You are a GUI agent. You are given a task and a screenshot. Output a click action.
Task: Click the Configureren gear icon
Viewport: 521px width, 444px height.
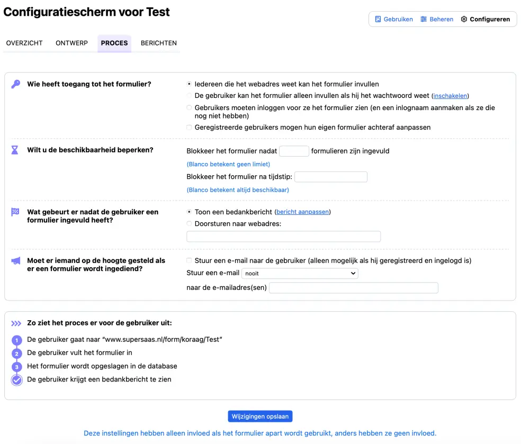(464, 19)
